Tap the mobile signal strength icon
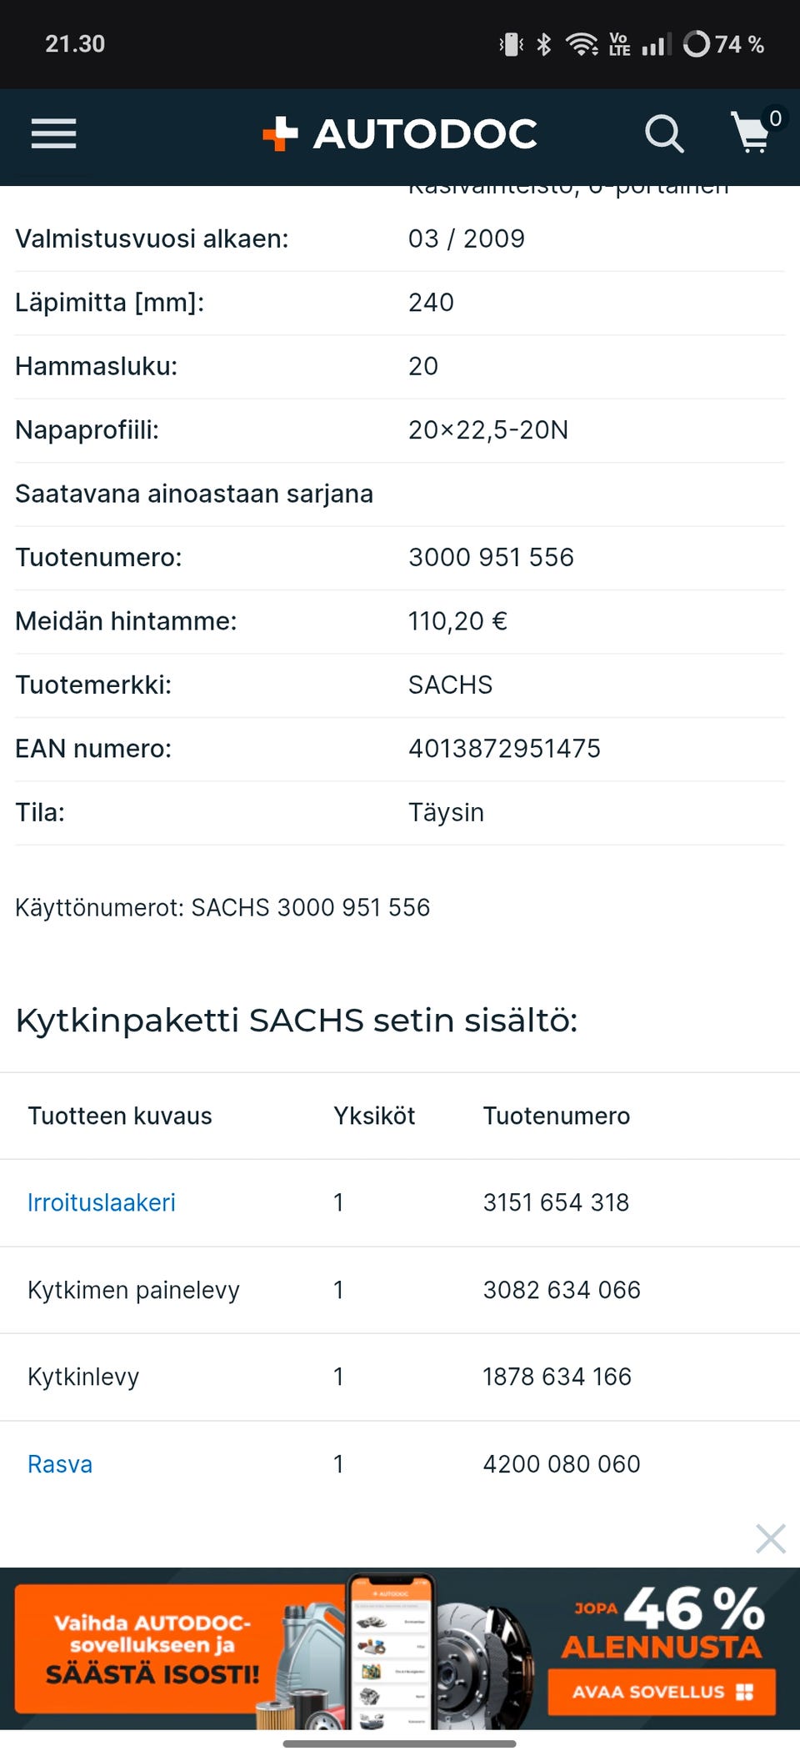 tap(656, 44)
